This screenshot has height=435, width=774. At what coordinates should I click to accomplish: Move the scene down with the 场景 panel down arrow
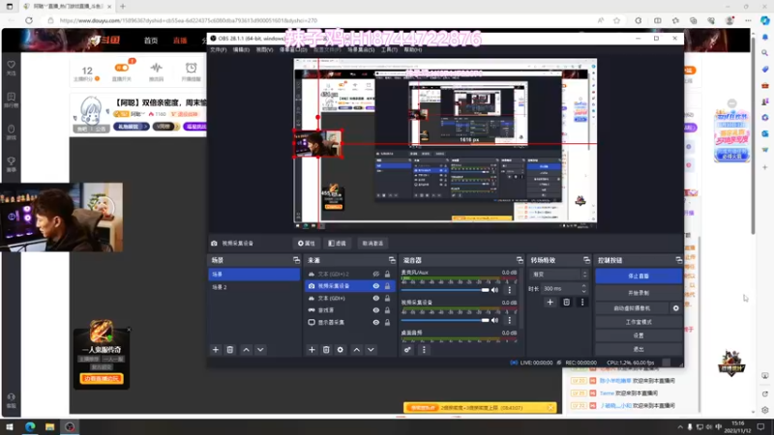[x=260, y=350]
